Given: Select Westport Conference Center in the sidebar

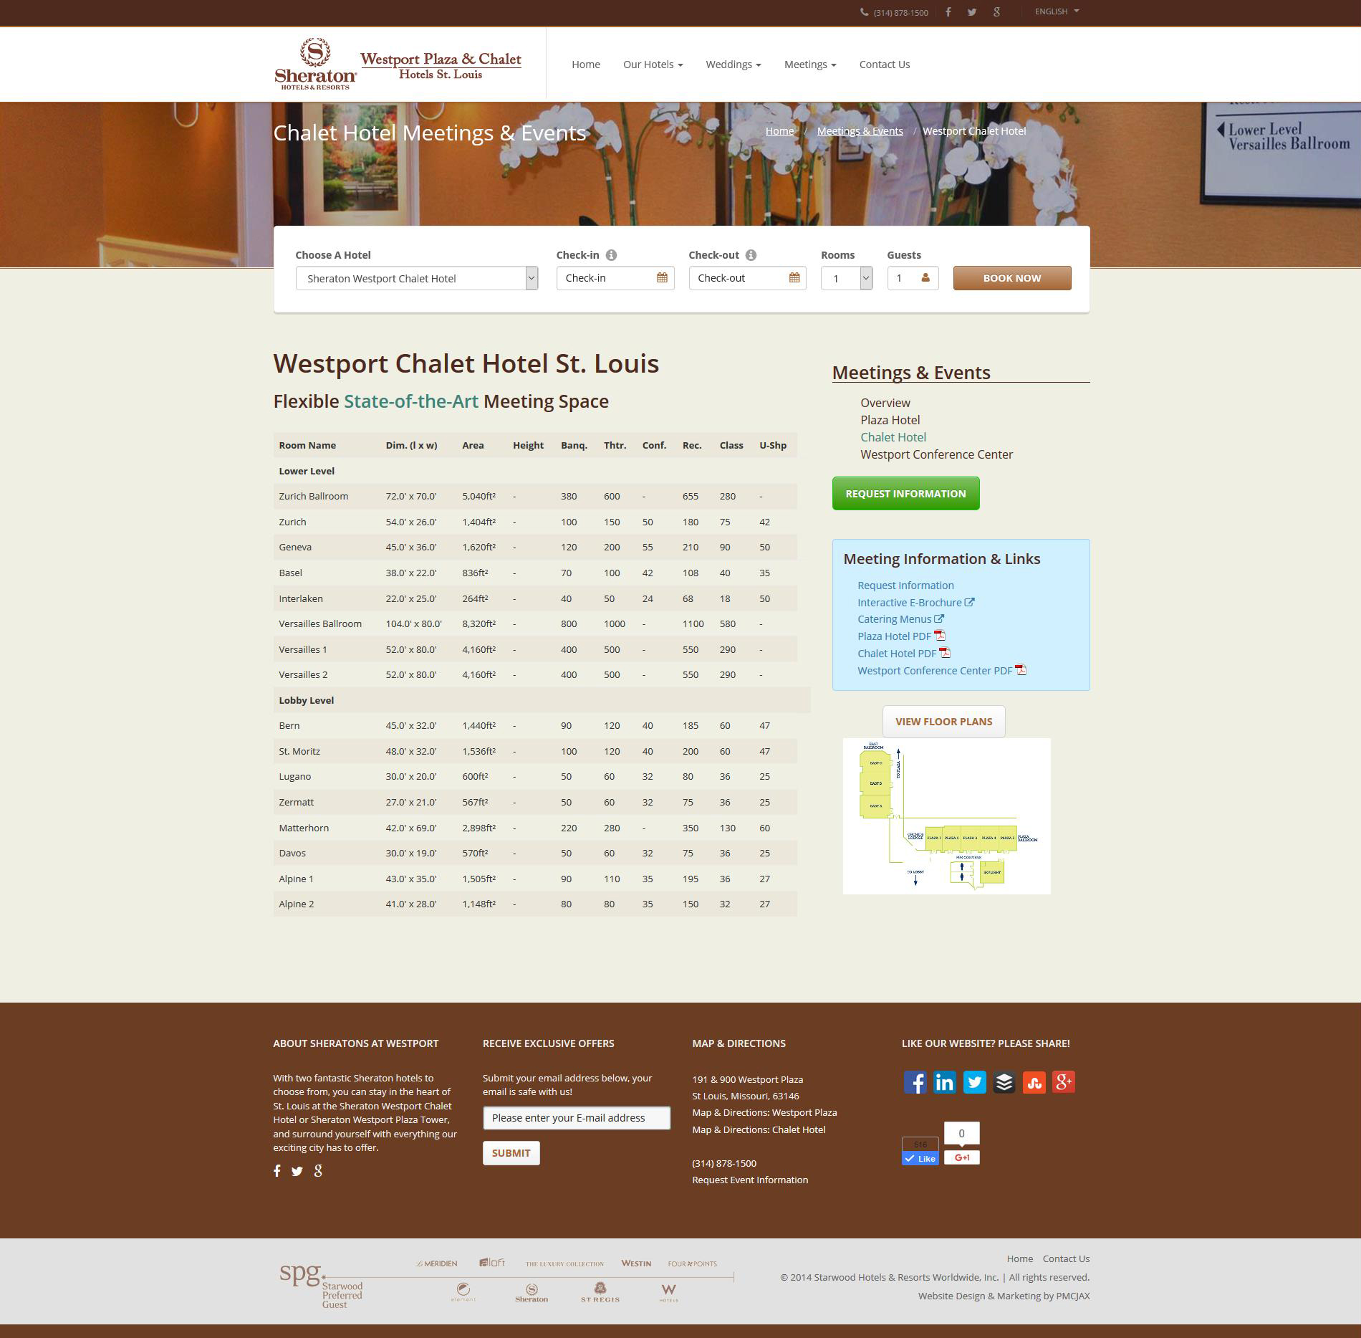Looking at the screenshot, I should [937, 454].
